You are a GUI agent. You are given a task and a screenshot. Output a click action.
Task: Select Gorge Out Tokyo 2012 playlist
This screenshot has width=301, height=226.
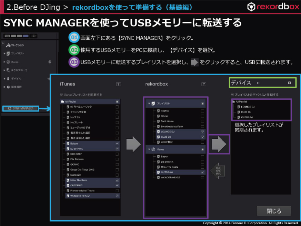point(93,170)
